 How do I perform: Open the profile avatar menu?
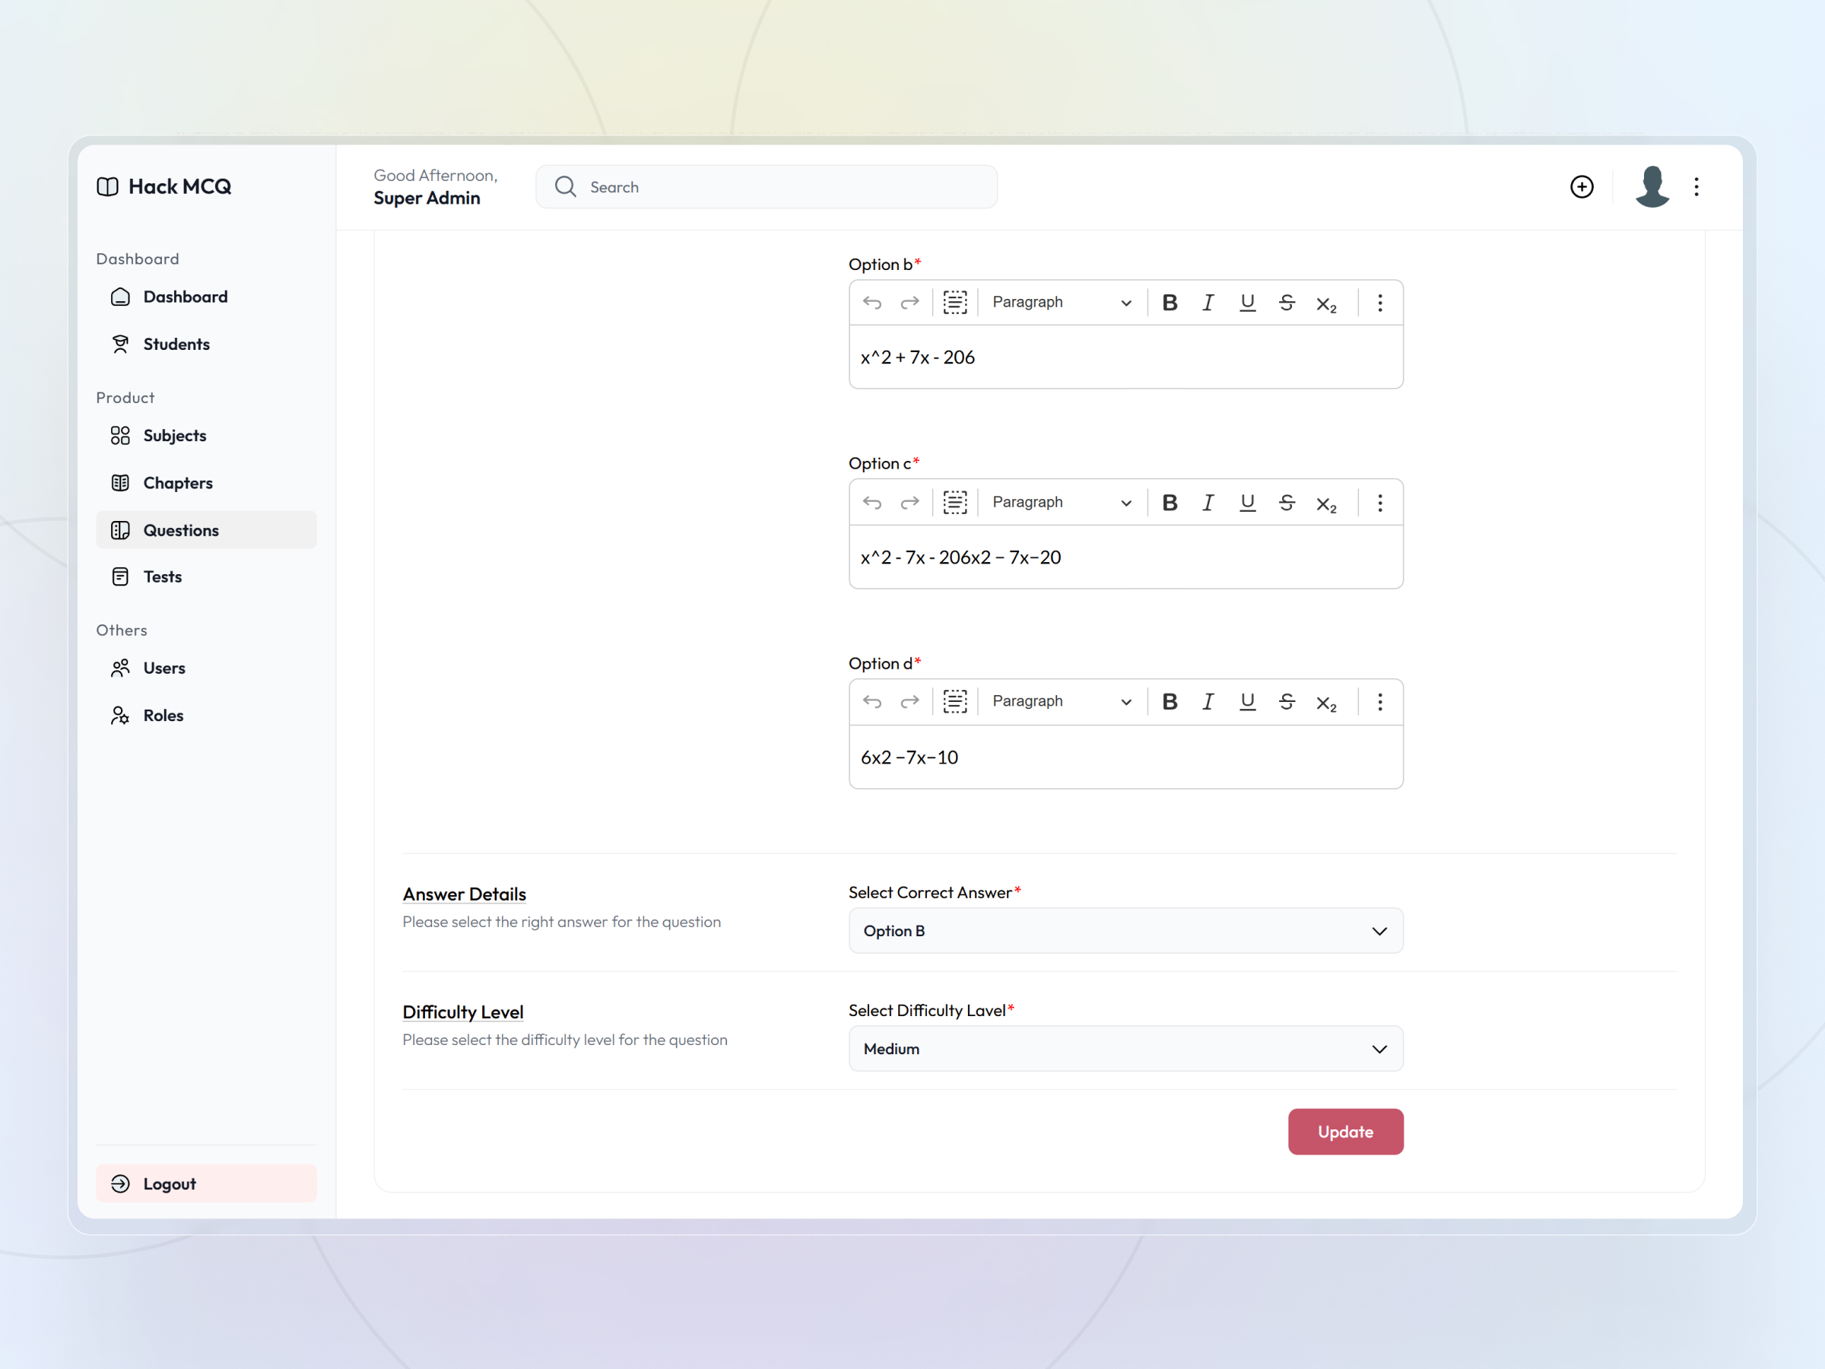tap(1652, 186)
